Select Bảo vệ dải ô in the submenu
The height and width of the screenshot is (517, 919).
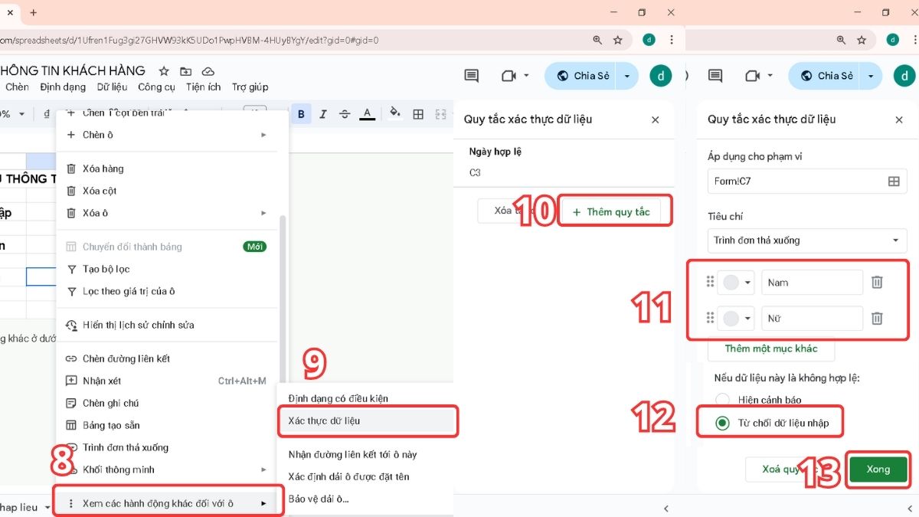click(x=318, y=499)
